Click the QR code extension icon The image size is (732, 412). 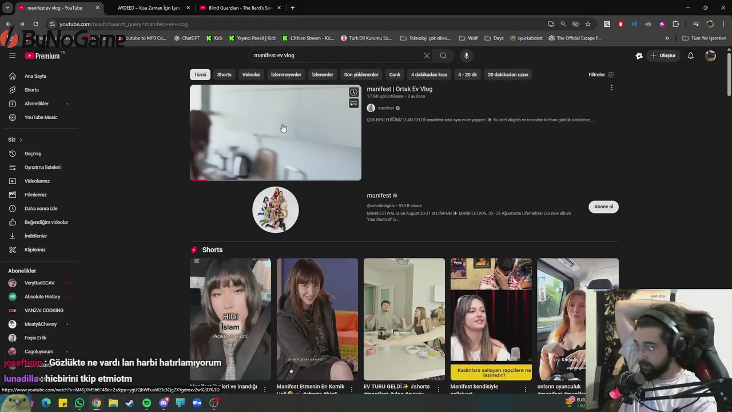607,24
